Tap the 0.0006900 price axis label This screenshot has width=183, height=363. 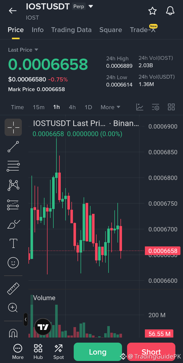163,127
